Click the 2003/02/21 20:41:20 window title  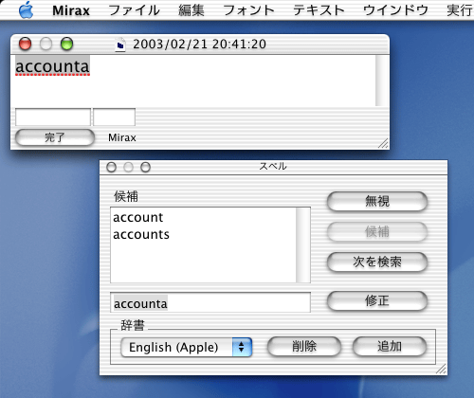click(199, 45)
